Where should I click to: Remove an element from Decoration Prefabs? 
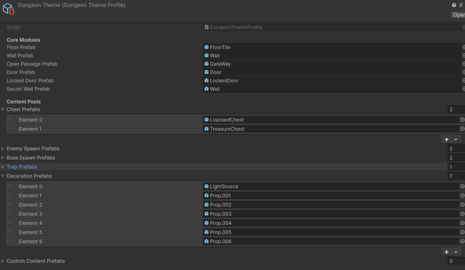[456, 252]
